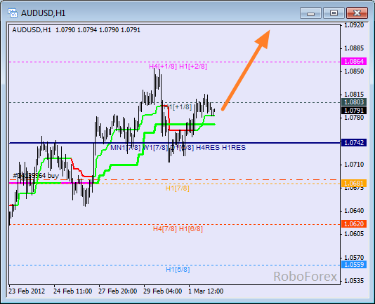
Task: Select the magenta 1.0864 price label
Action: [x=354, y=62]
